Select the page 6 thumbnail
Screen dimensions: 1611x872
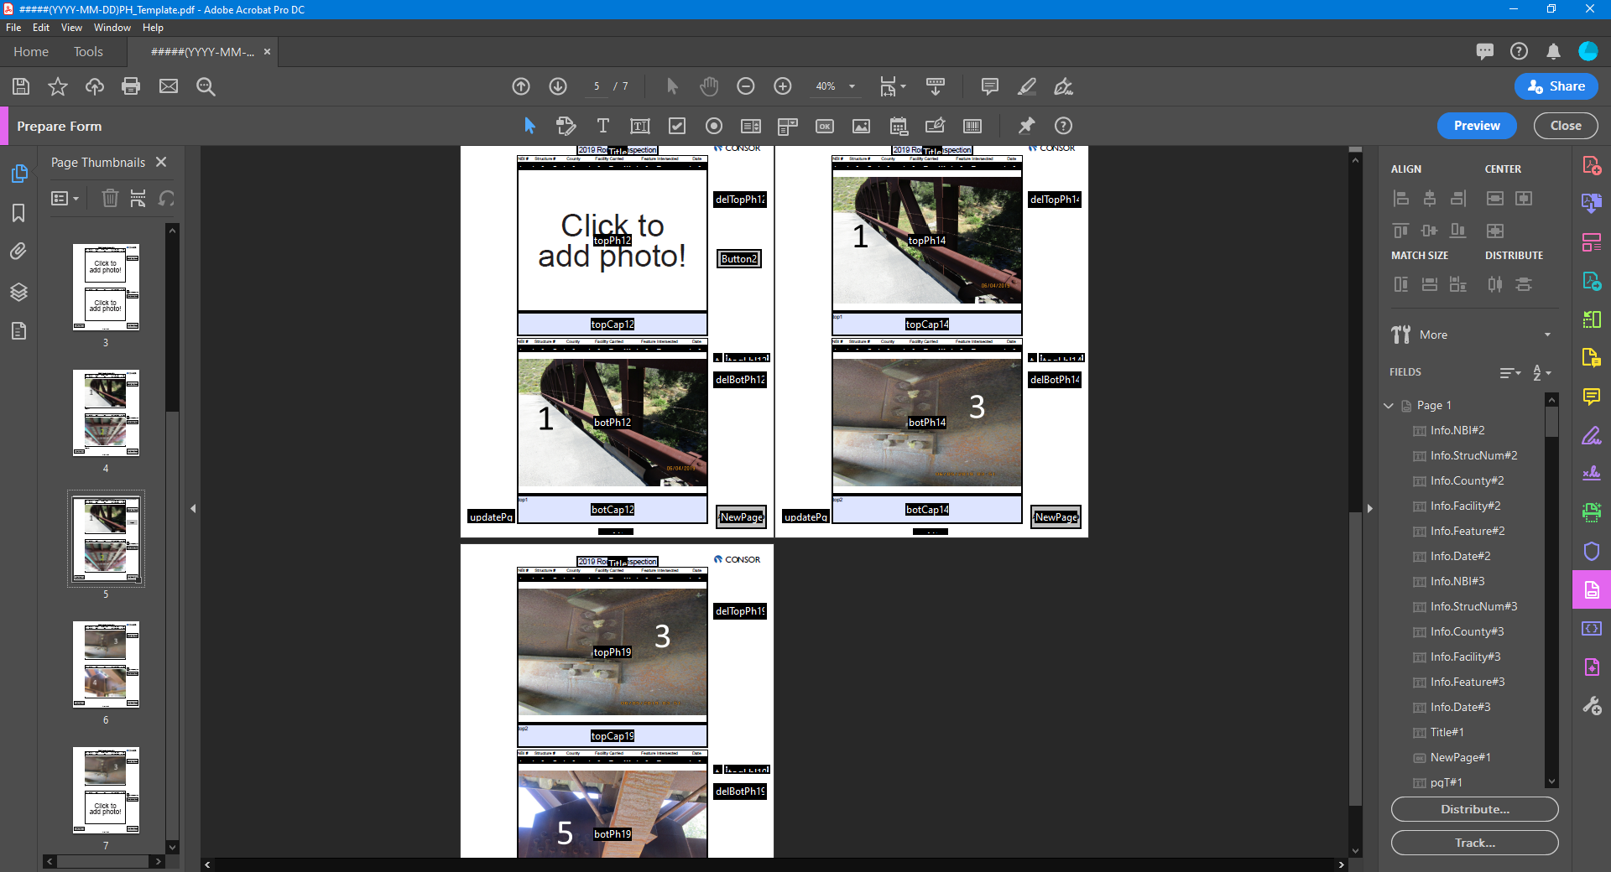point(106,665)
